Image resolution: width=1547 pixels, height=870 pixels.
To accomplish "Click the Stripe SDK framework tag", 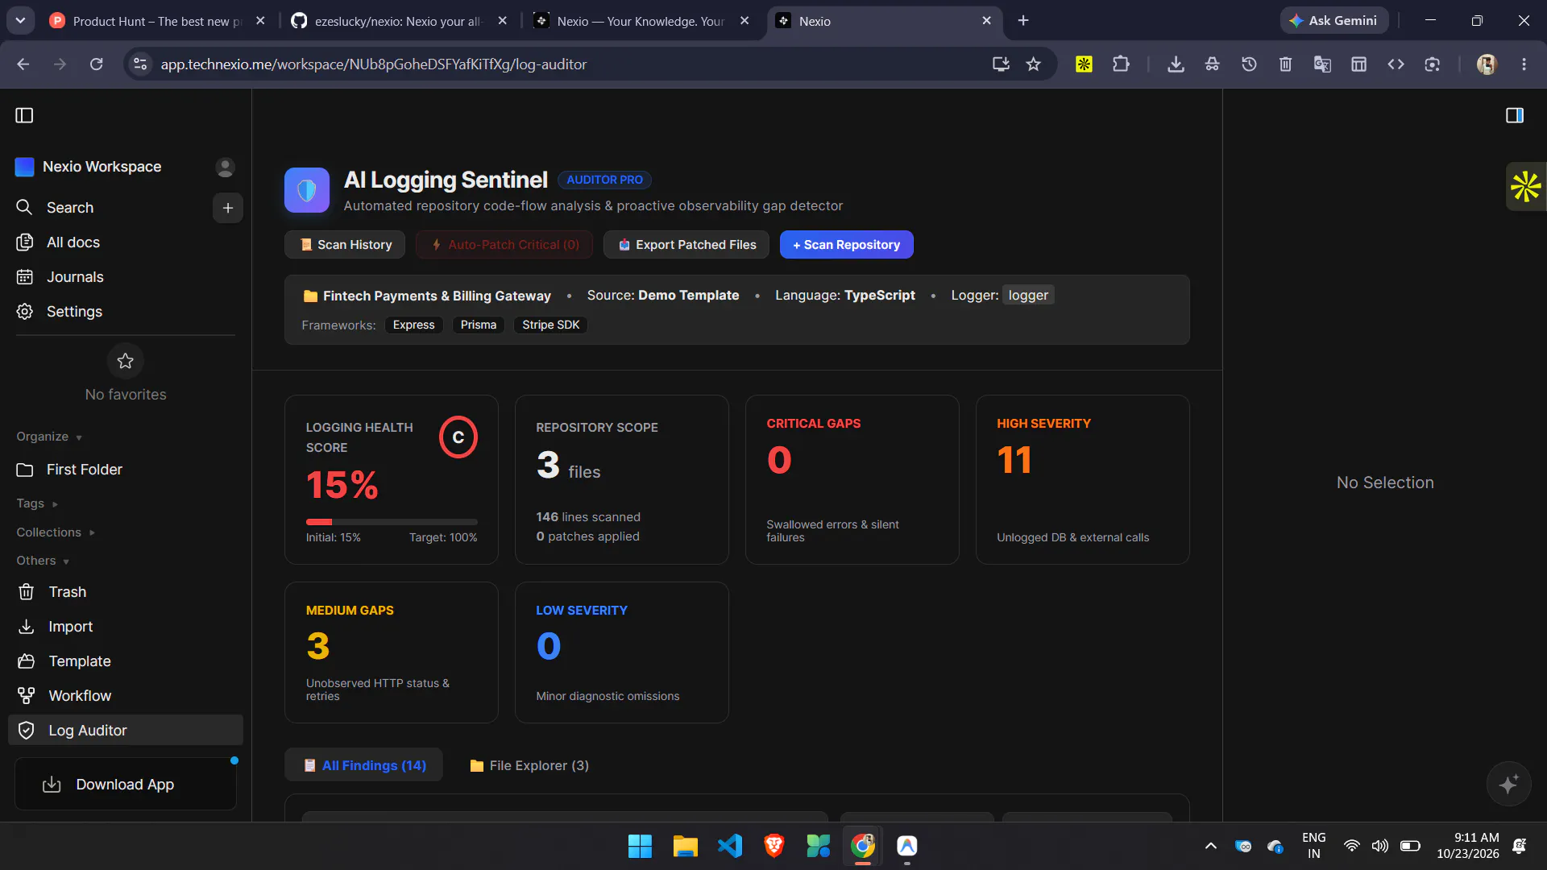I will [x=551, y=325].
